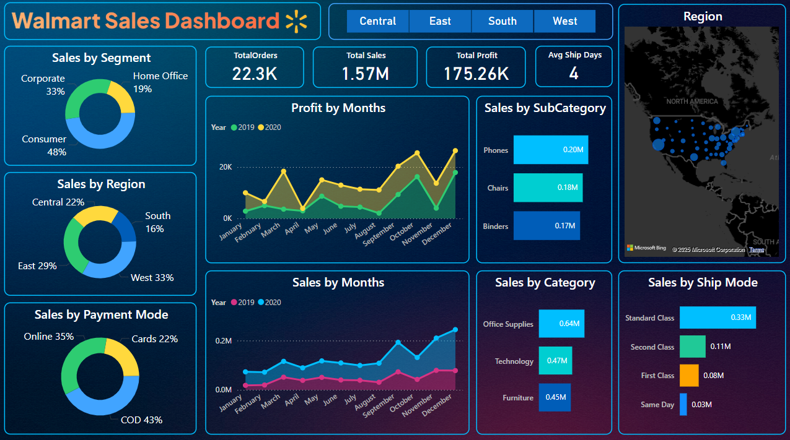Image resolution: width=790 pixels, height=440 pixels.
Task: Select the Phones bar in Sales by SubCategory
Action: point(551,150)
